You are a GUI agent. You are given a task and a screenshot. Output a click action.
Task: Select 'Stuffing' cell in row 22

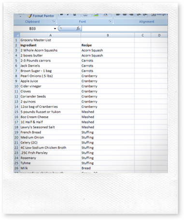coord(108,148)
